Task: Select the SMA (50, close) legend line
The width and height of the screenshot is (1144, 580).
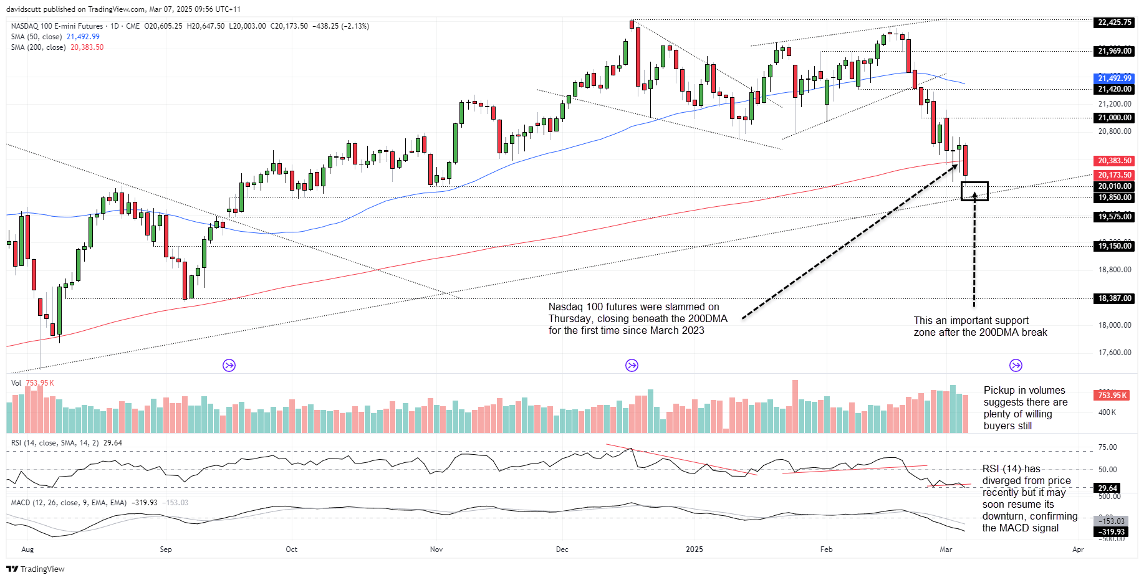Action: coord(55,37)
